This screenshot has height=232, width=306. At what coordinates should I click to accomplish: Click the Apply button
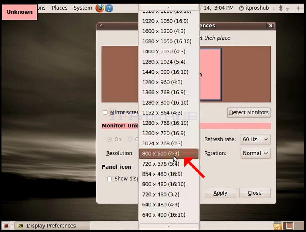pos(220,193)
